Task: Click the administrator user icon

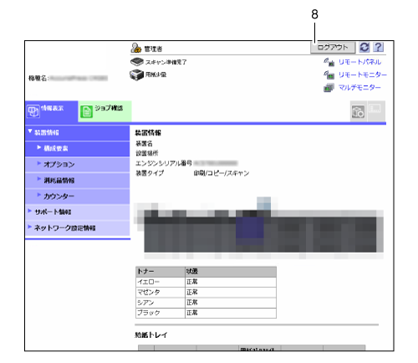Action: (136, 49)
